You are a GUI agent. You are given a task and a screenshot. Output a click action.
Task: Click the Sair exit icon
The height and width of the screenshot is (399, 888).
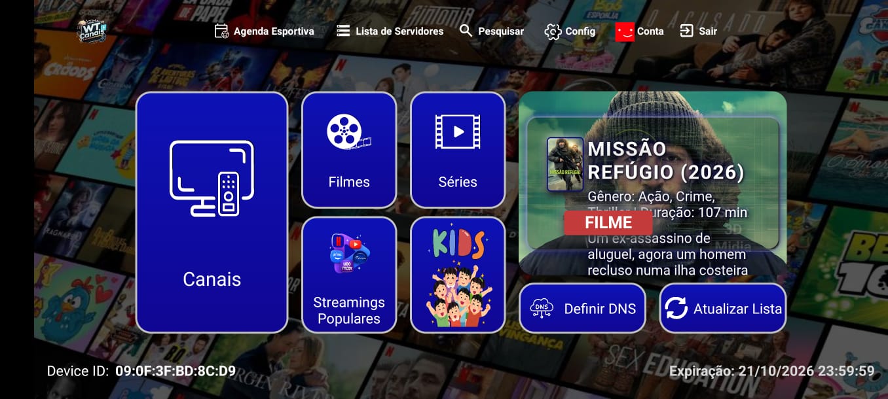point(686,31)
